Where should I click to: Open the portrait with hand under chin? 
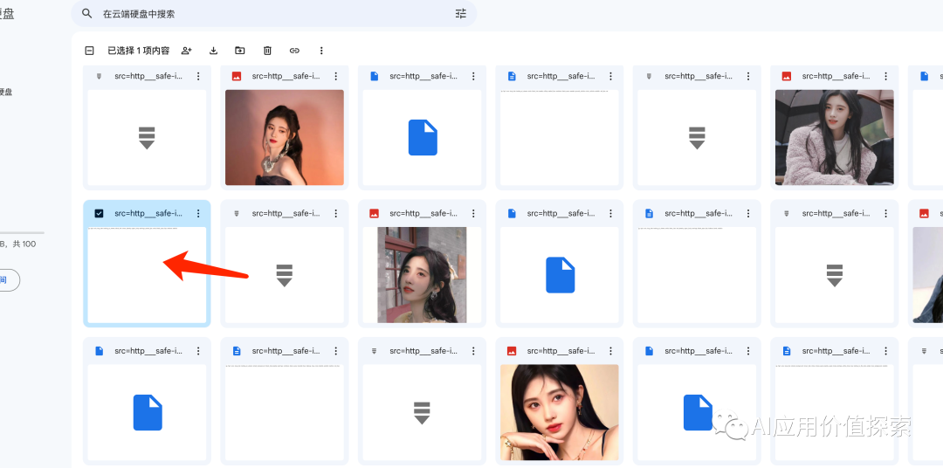(x=560, y=412)
